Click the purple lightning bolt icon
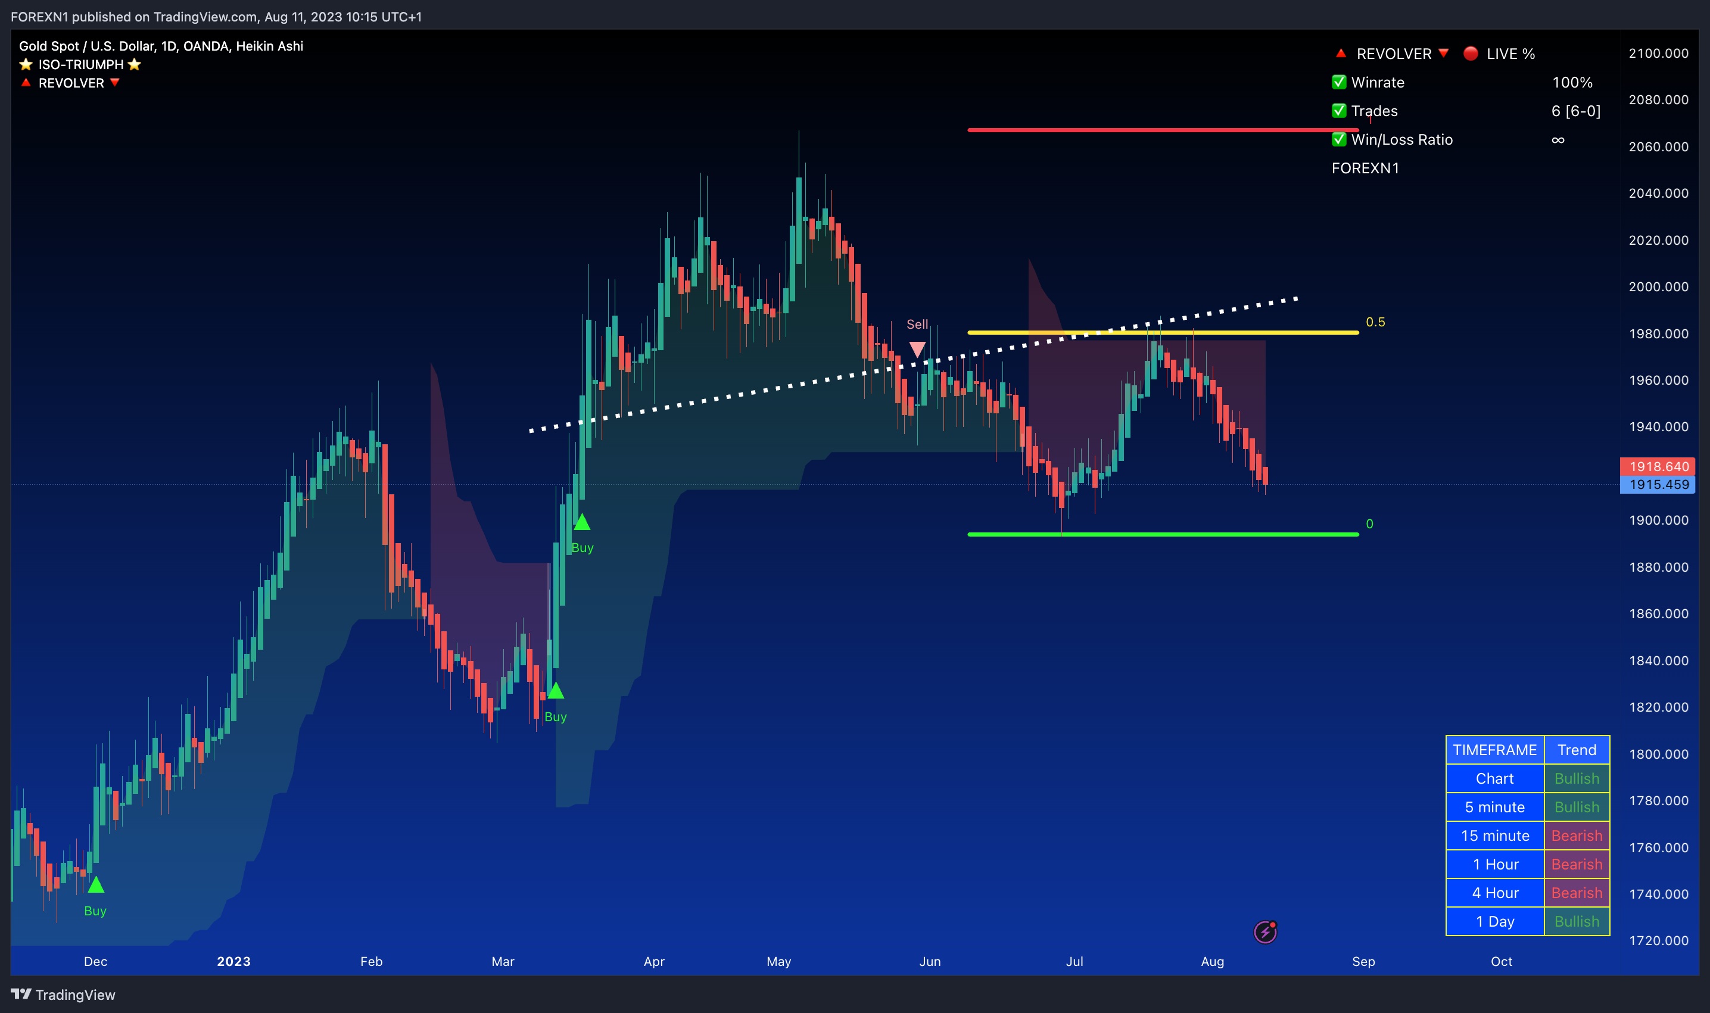 tap(1265, 932)
